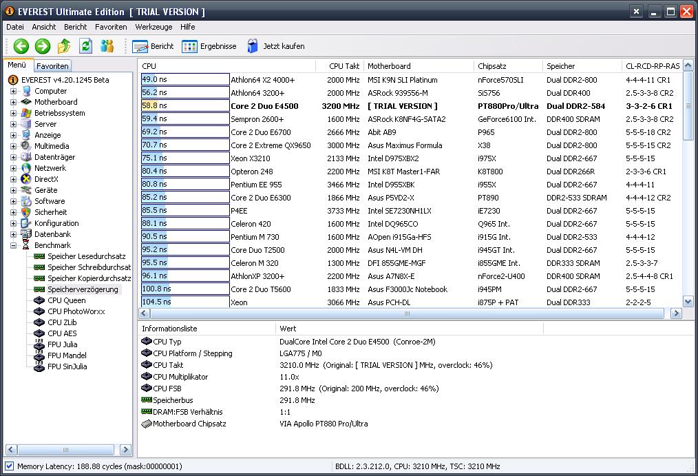Select Speicher Schreibdurchsatz benchmark

click(89, 267)
